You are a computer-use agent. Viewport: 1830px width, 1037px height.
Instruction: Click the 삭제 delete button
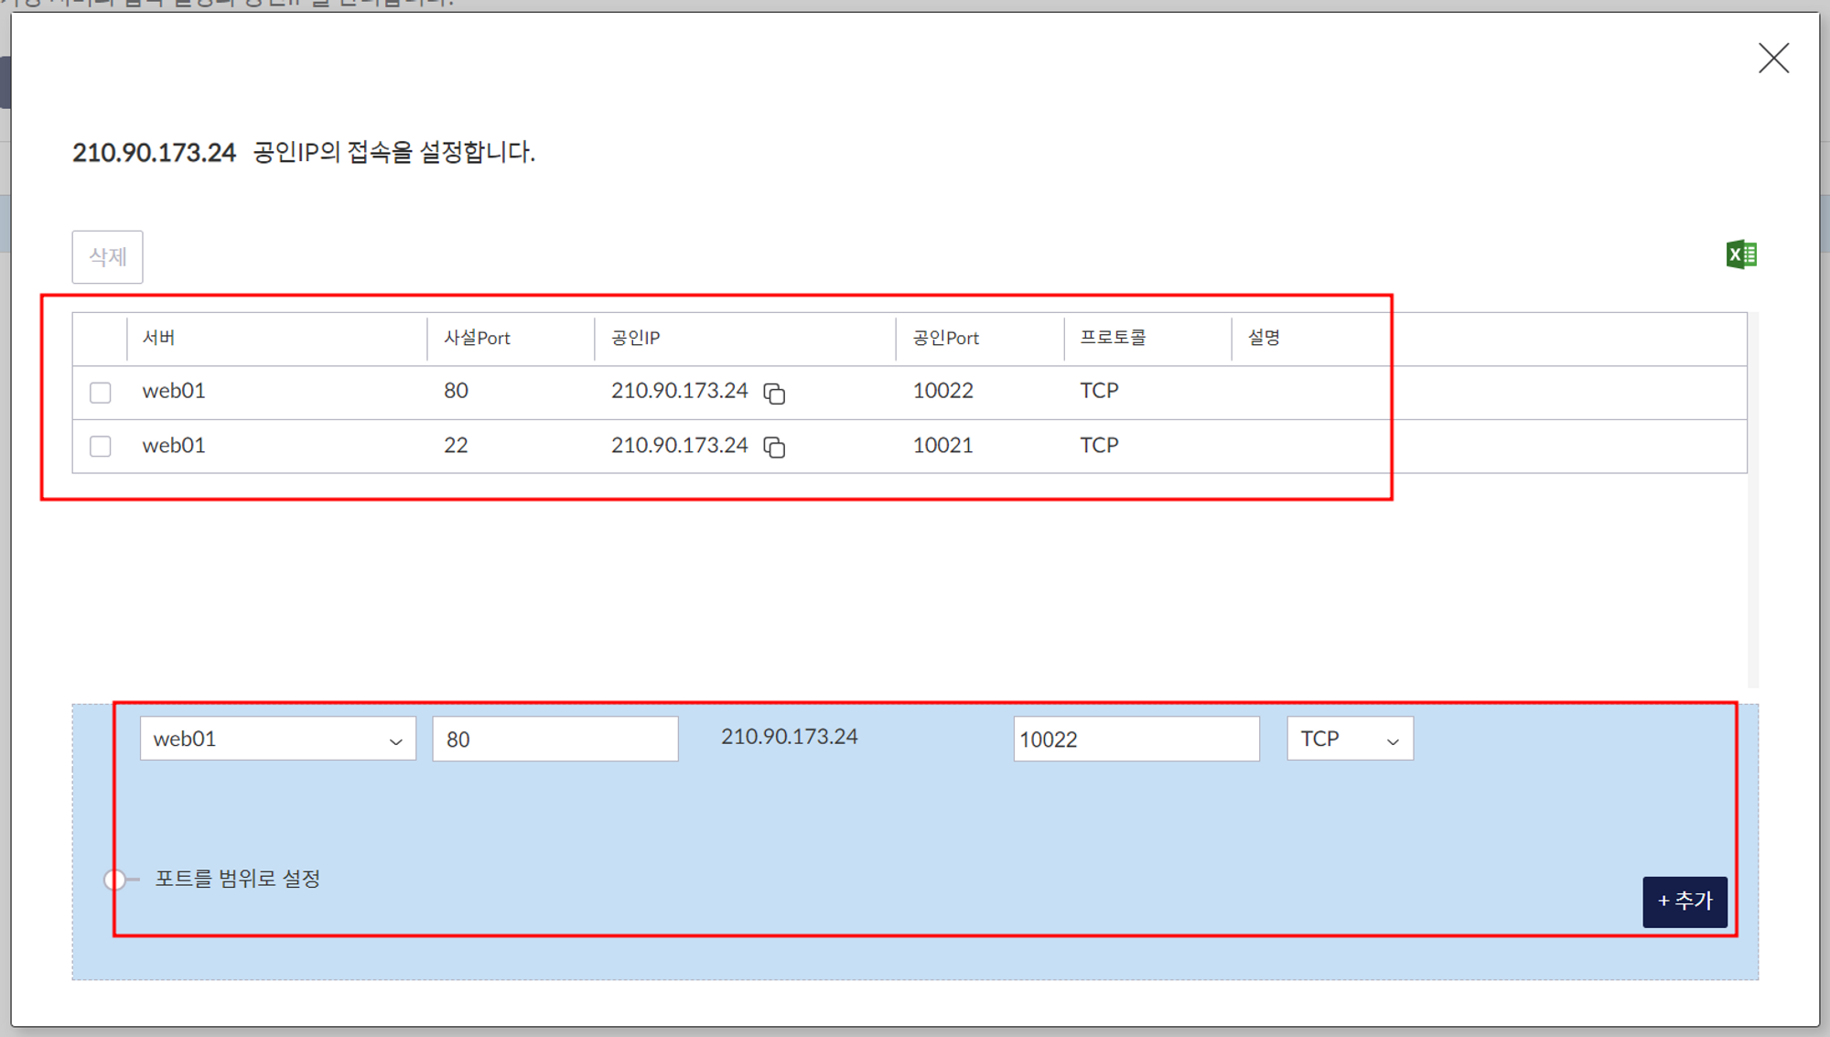(x=107, y=257)
